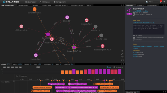
Task: Open the Notes tab
Action: click(x=58, y=64)
